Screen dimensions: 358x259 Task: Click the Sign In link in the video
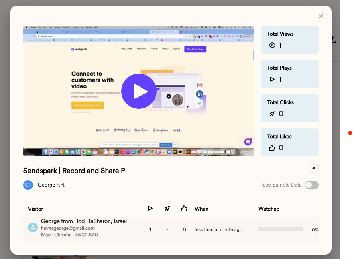click(x=177, y=48)
